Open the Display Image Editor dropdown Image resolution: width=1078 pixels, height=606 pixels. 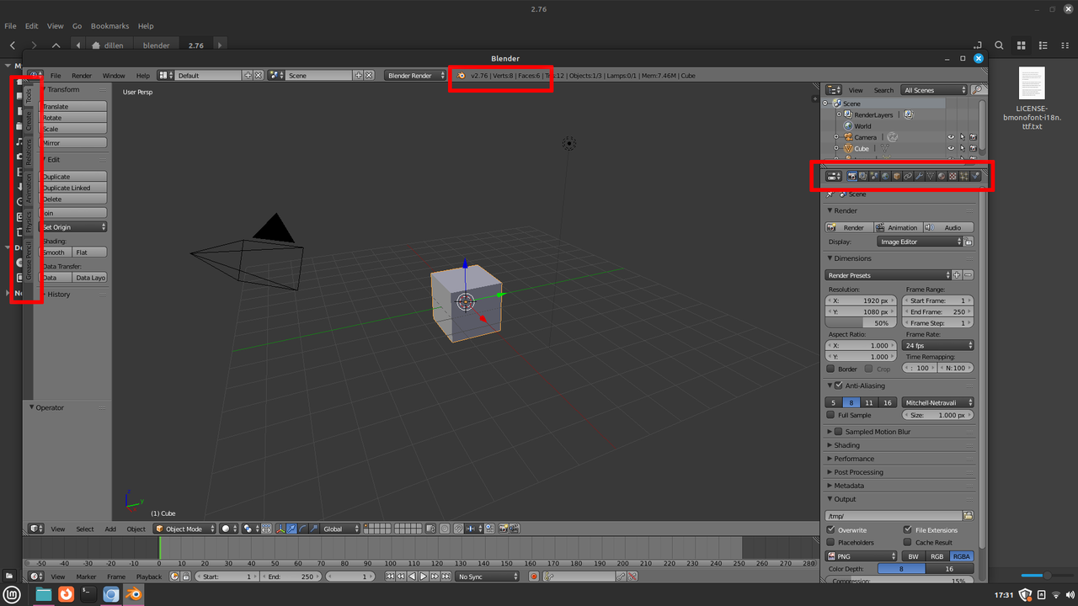(920, 242)
